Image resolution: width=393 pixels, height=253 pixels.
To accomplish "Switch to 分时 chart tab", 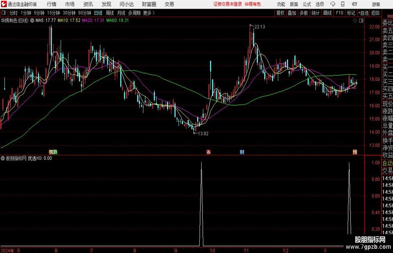I will (x=13, y=13).
